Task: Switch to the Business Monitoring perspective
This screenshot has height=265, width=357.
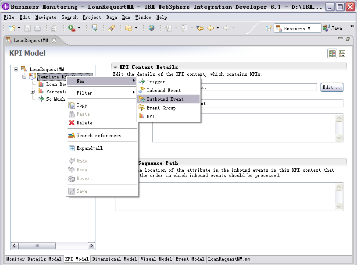Action: coord(297,28)
